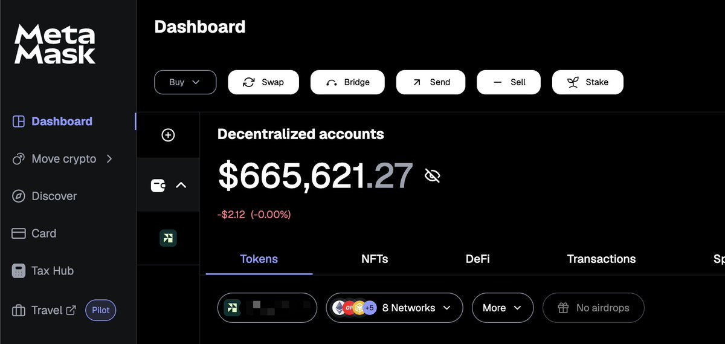Hide the portfolio balance with eye icon
This screenshot has height=344, width=725.
tap(432, 176)
